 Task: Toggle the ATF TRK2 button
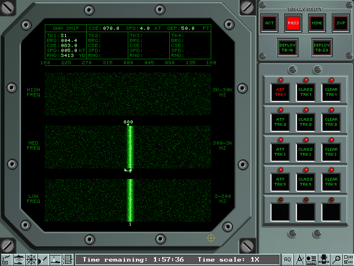(280, 122)
